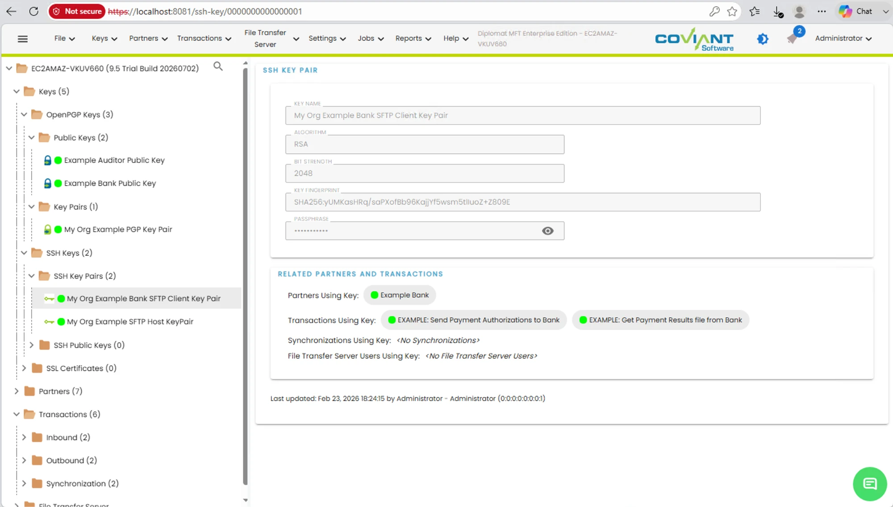Expand the Outbound (2) transactions node
Image resolution: width=893 pixels, height=507 pixels.
[x=24, y=461]
